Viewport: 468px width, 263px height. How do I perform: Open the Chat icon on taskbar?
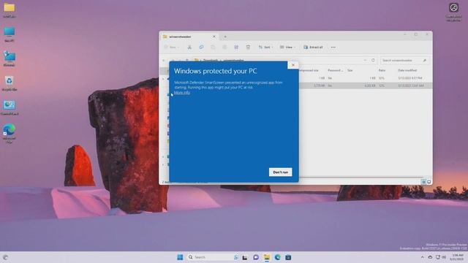tap(256, 257)
